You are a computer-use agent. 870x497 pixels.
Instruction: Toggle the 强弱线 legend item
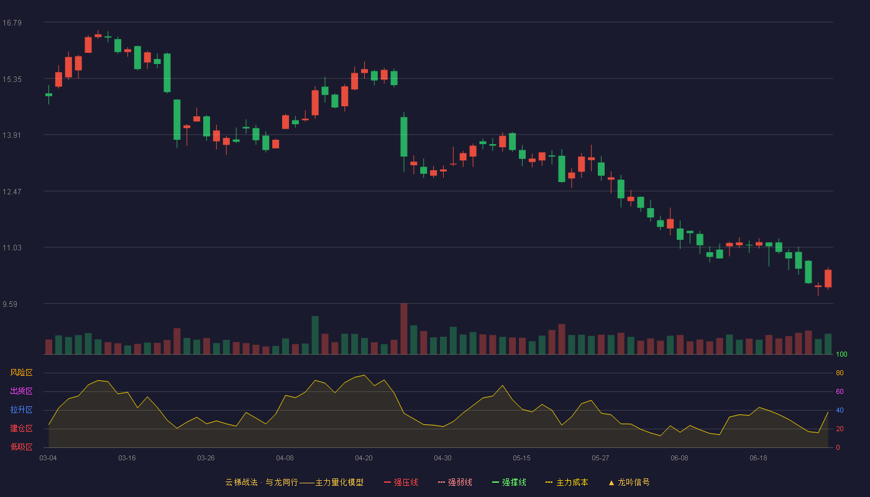click(x=455, y=482)
